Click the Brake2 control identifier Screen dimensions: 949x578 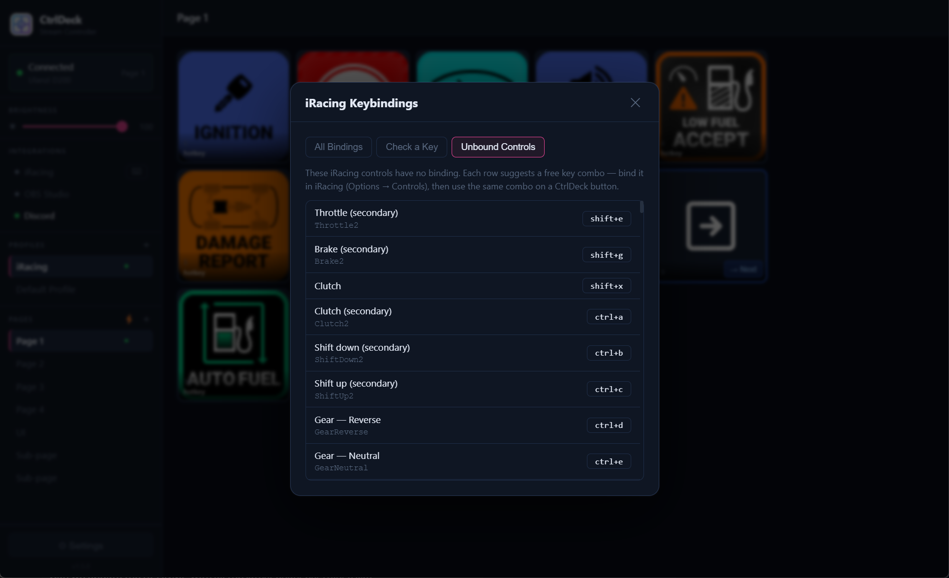pos(329,261)
